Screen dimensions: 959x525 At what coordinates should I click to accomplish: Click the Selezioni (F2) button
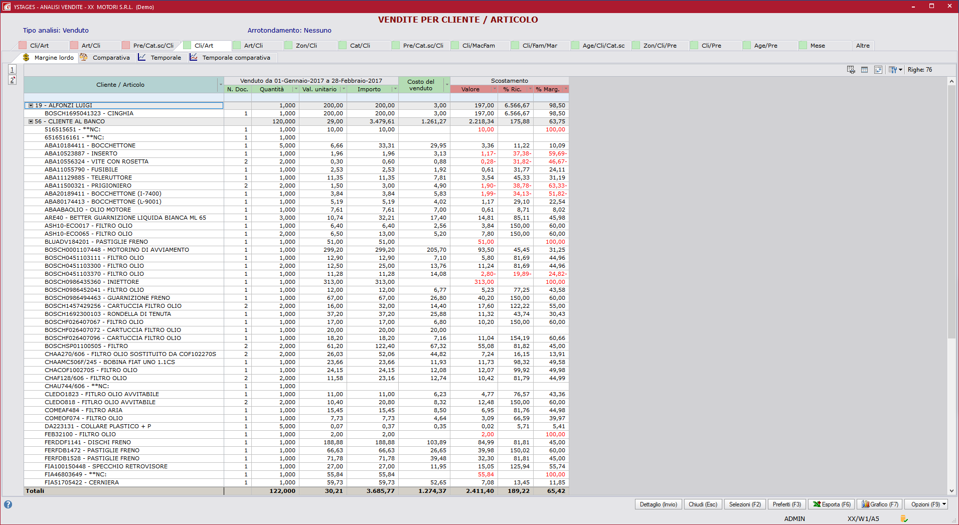coord(745,504)
